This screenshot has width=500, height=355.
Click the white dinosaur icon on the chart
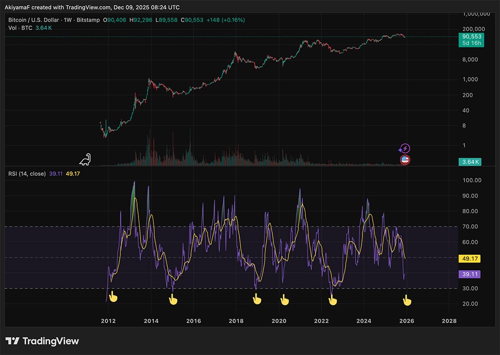pos(85,159)
